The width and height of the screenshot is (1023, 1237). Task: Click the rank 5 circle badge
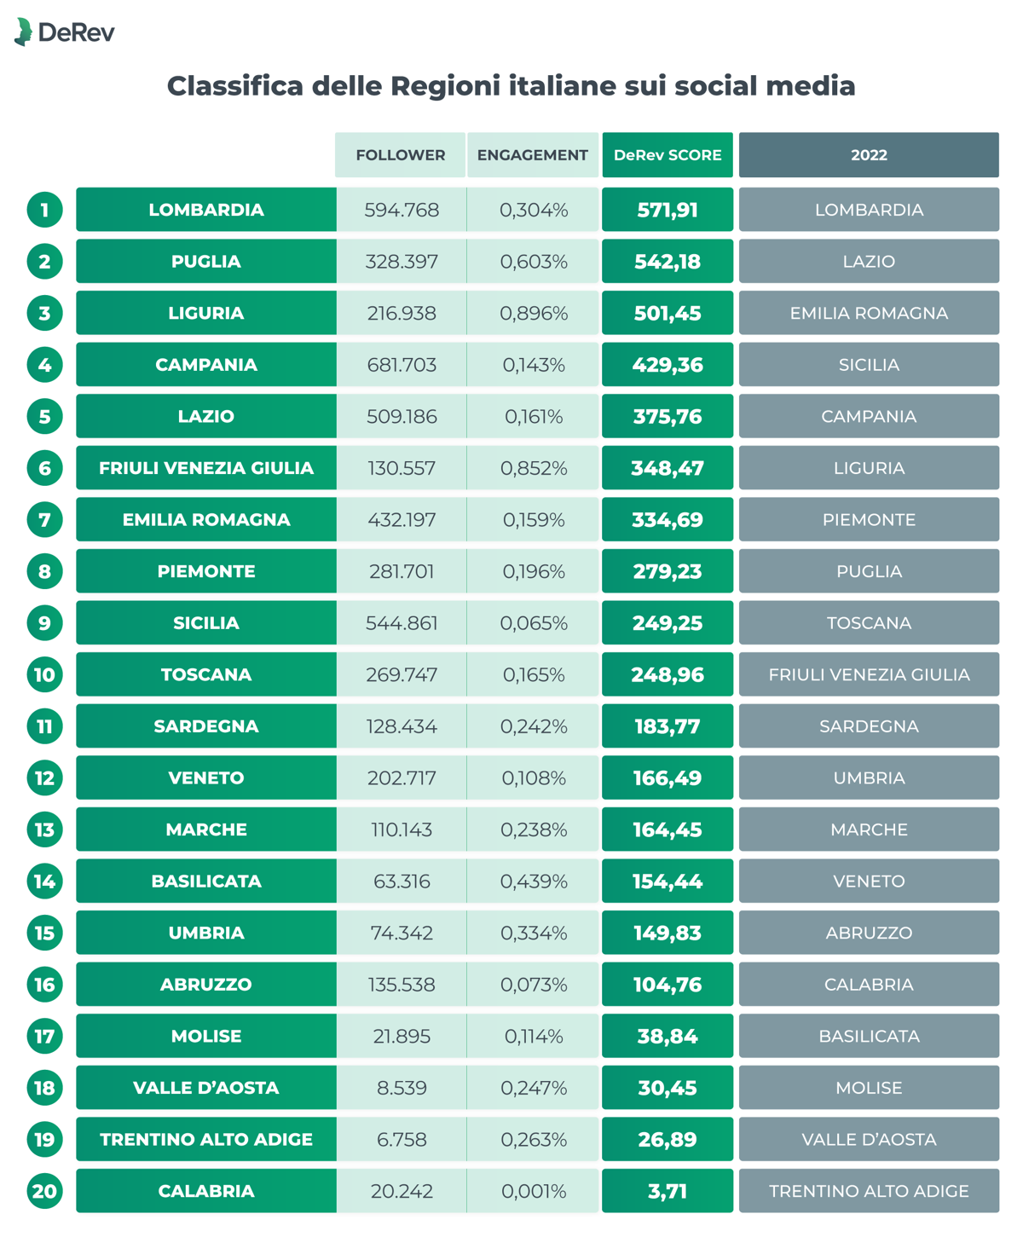click(44, 416)
